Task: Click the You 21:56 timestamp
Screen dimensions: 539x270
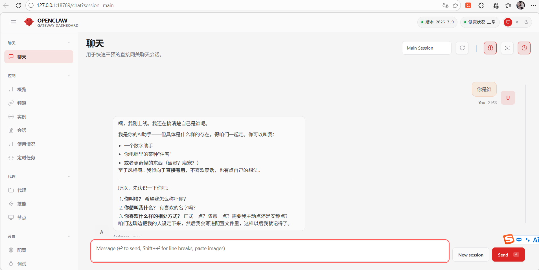Action: click(487, 103)
